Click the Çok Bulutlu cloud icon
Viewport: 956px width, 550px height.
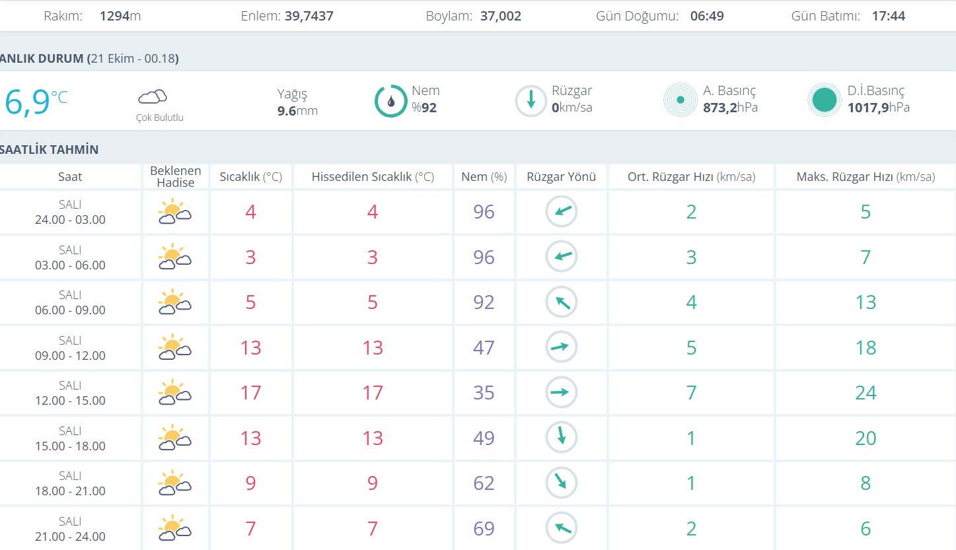(152, 98)
